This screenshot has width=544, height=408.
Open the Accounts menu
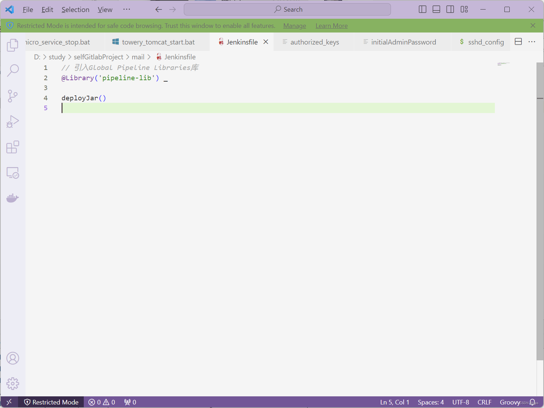13,358
